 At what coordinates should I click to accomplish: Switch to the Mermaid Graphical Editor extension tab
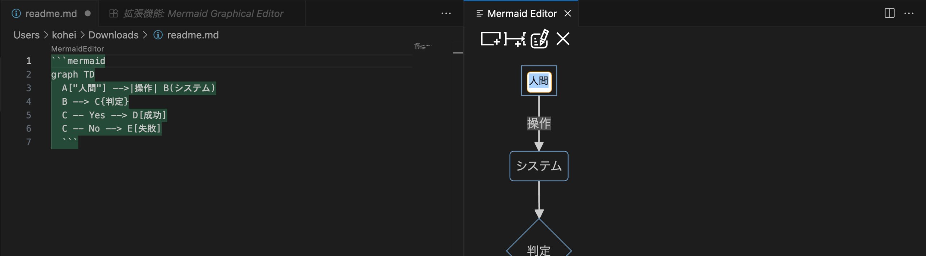click(202, 13)
